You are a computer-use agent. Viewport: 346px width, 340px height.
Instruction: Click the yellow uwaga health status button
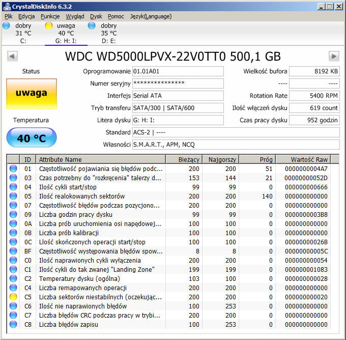(x=32, y=94)
